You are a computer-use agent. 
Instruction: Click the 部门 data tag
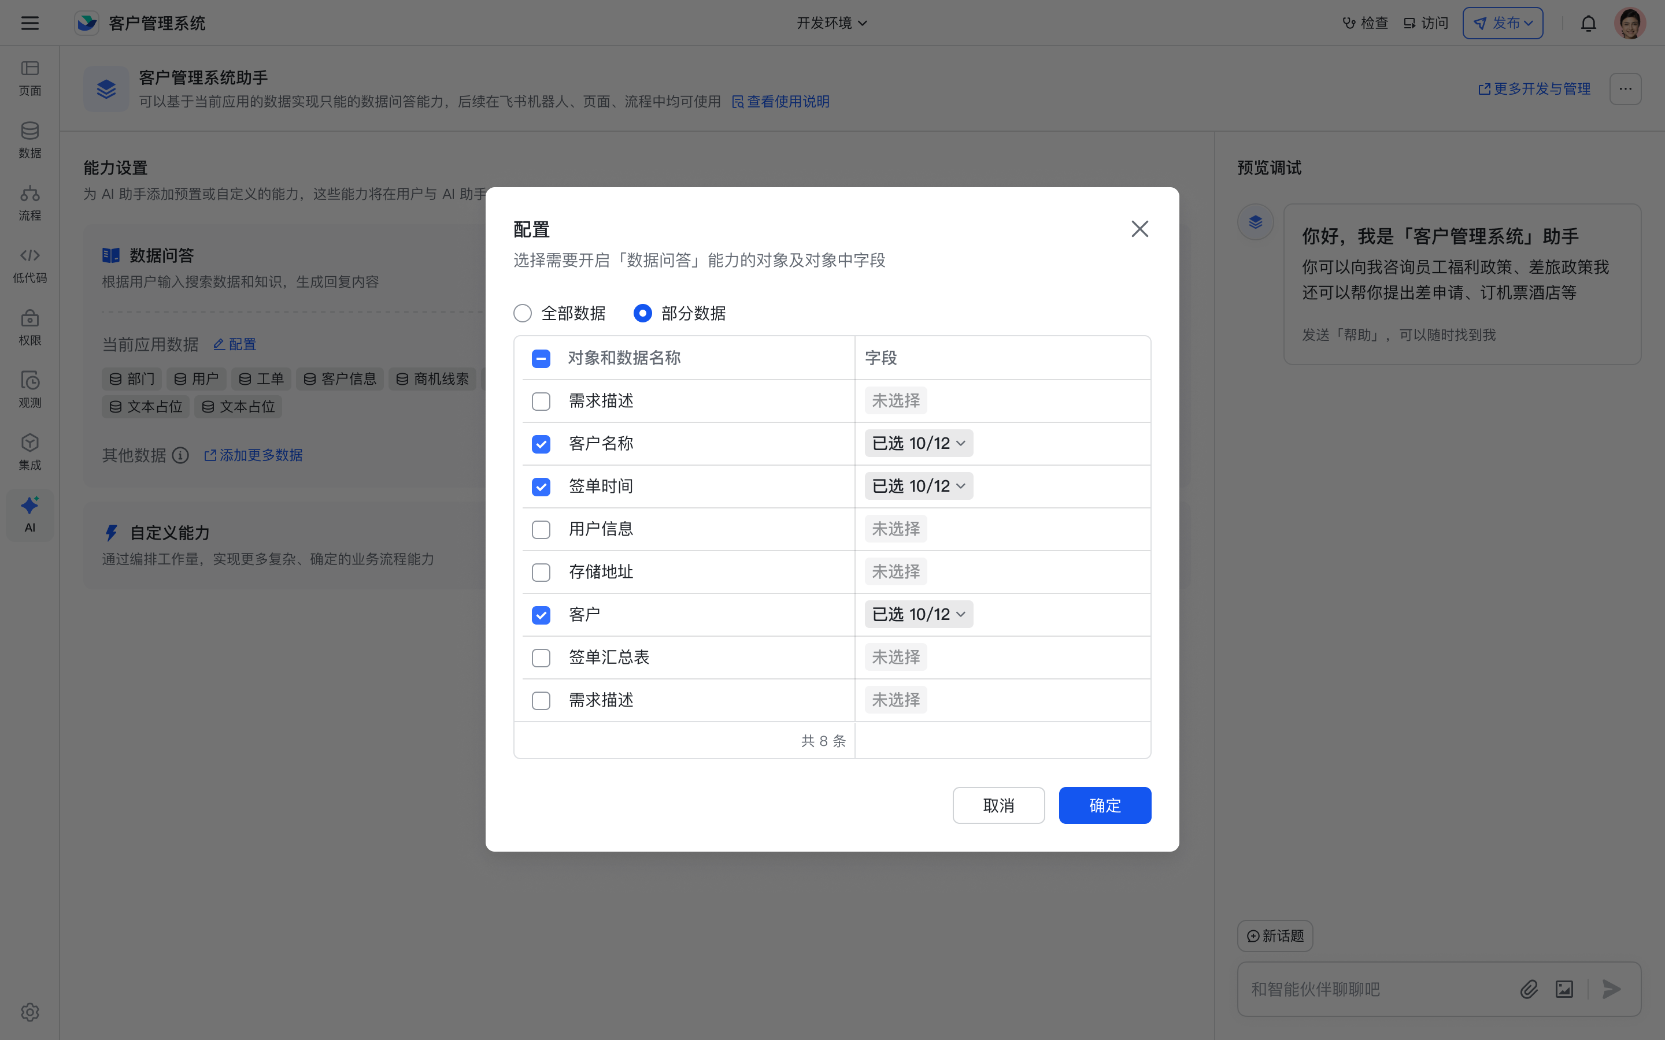[x=132, y=379]
